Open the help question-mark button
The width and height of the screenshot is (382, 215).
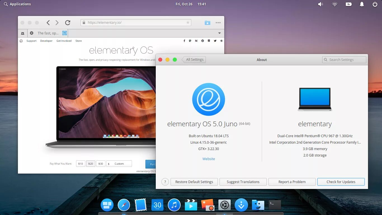[x=165, y=182]
